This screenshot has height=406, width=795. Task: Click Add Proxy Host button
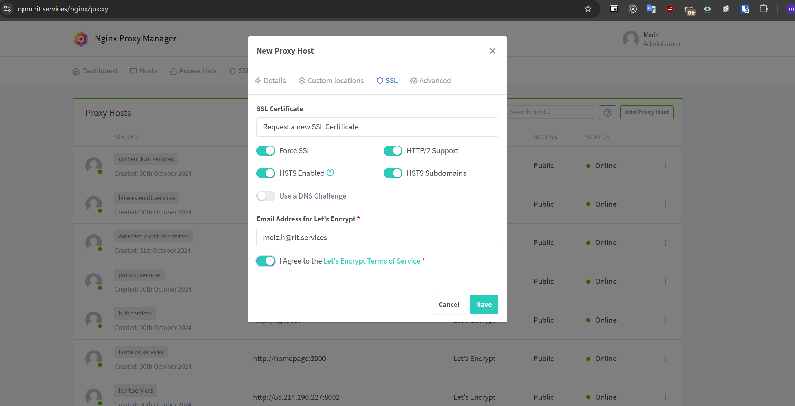click(x=647, y=112)
